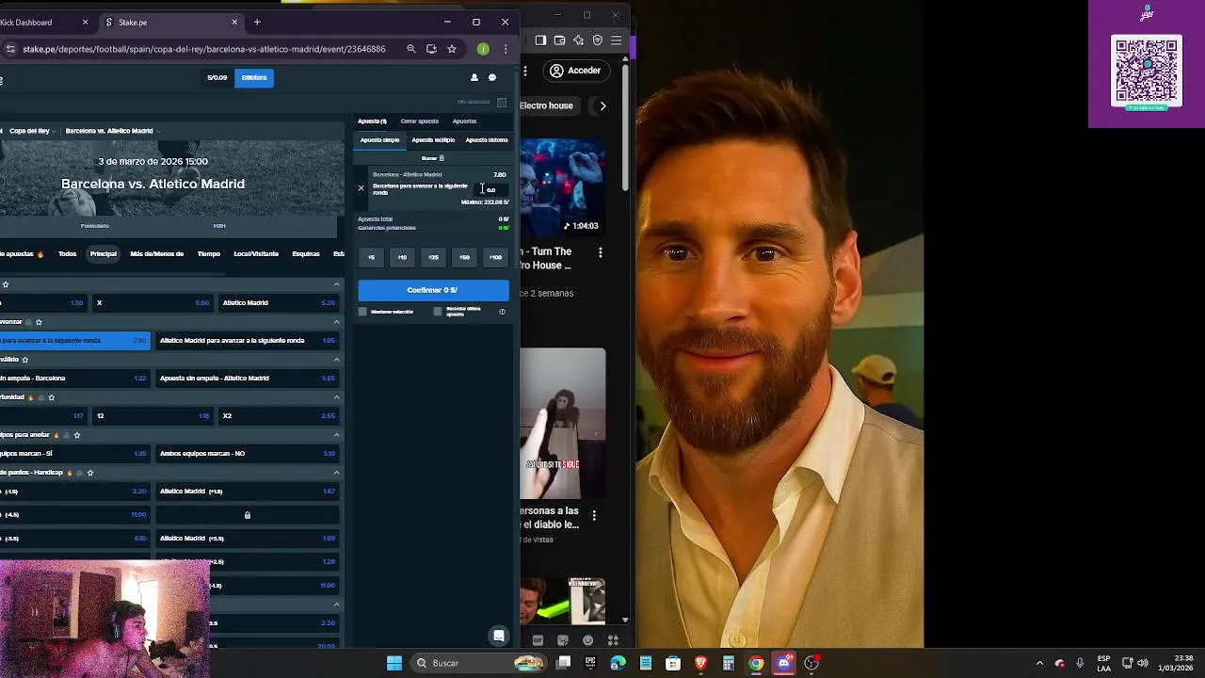This screenshot has width=1205, height=678.
Task: Collapse the 1X2 market section chevron
Action: [x=336, y=284]
